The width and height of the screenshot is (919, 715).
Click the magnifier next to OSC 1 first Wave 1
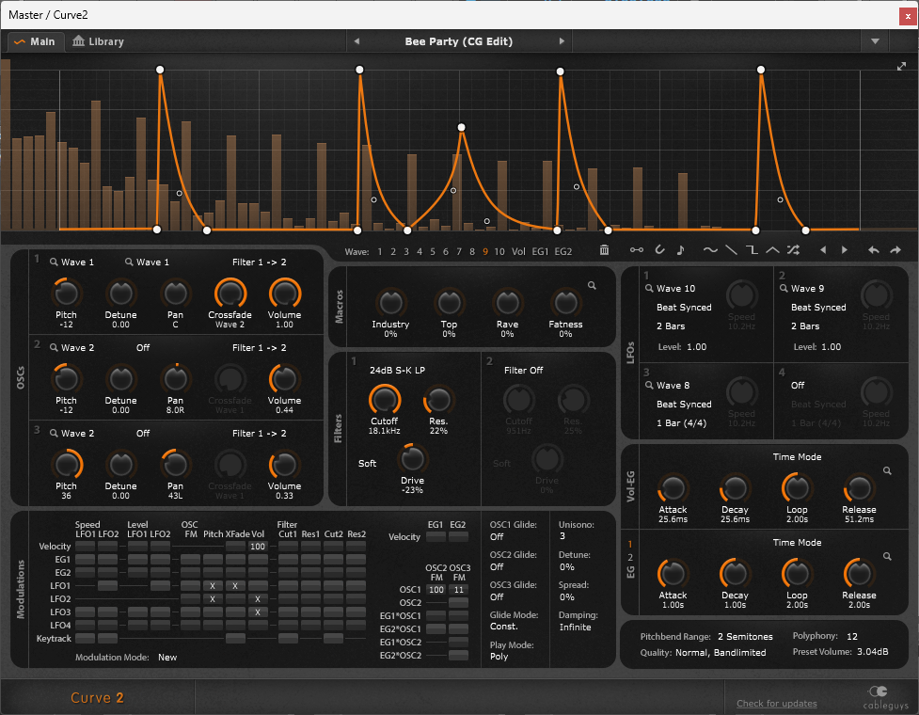click(54, 262)
